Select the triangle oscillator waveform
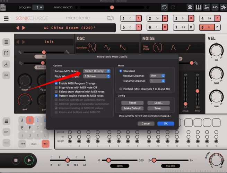Viewport: 227px width, 173px height. [107, 47]
